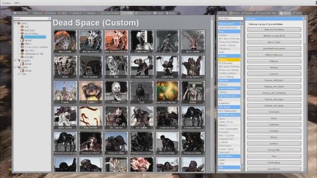Open the Drawing menu
The width and height of the screenshot is (317, 178).
point(6,3)
